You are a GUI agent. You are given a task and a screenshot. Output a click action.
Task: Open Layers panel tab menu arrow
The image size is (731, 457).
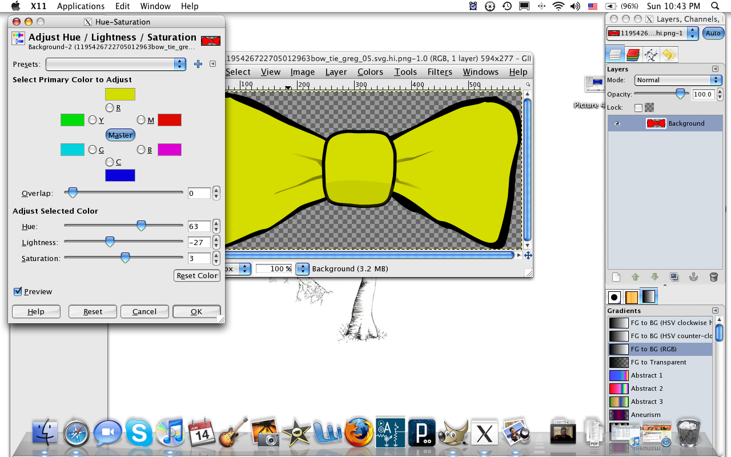point(715,69)
